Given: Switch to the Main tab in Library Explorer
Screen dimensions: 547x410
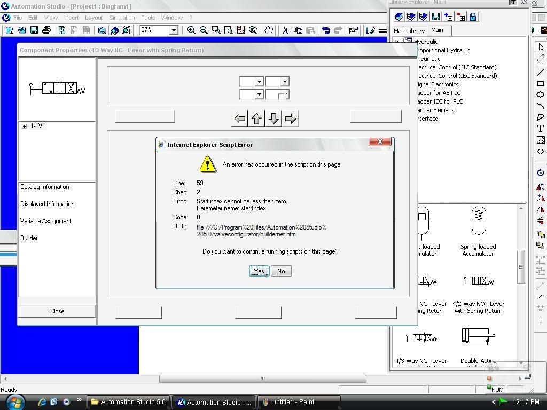Looking at the screenshot, I should click(437, 30).
